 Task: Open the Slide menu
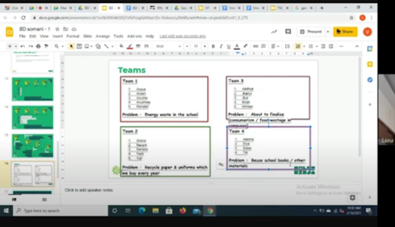87,36
